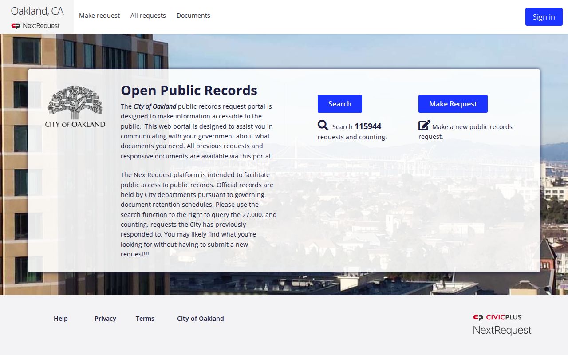Click the Sign in button
This screenshot has width=568, height=355.
(x=544, y=17)
